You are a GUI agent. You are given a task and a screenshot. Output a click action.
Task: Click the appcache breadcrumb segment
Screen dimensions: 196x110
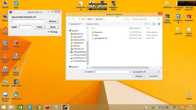(99, 19)
